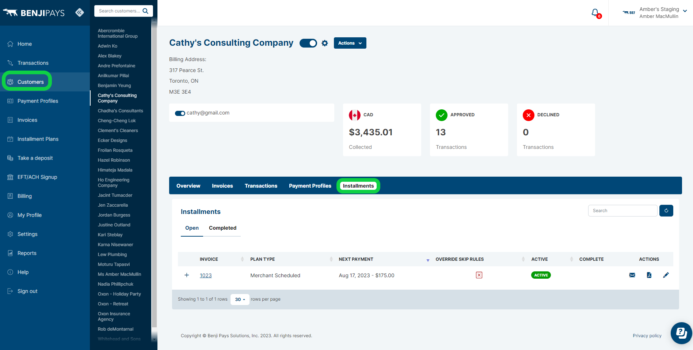Click the Transactions sidebar icon
Image resolution: width=693 pixels, height=350 pixels.
tap(10, 63)
